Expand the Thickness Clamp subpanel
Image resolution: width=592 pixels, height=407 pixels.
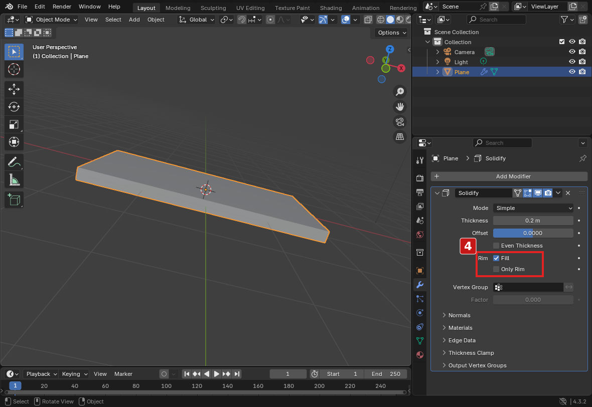(471, 353)
